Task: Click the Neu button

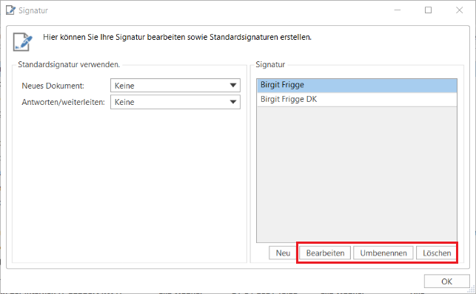Action: [283, 253]
